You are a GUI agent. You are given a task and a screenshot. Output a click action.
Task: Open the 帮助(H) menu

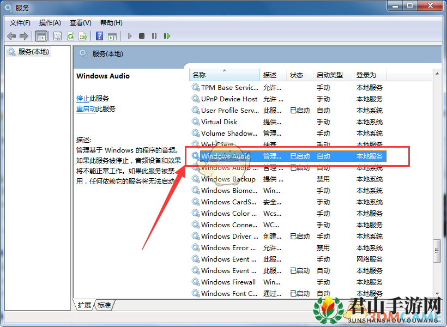111,23
